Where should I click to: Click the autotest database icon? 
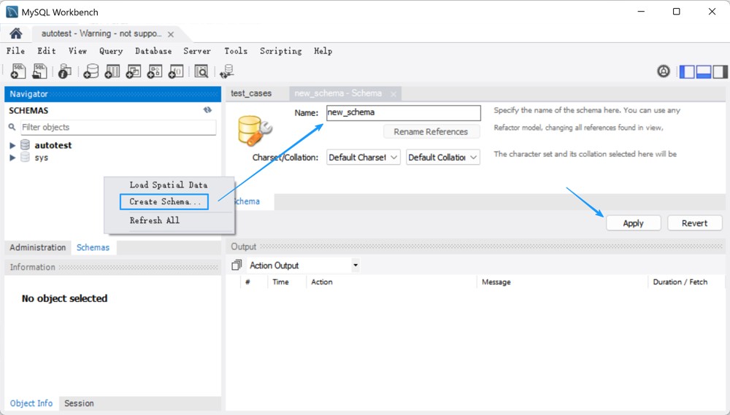(25, 145)
